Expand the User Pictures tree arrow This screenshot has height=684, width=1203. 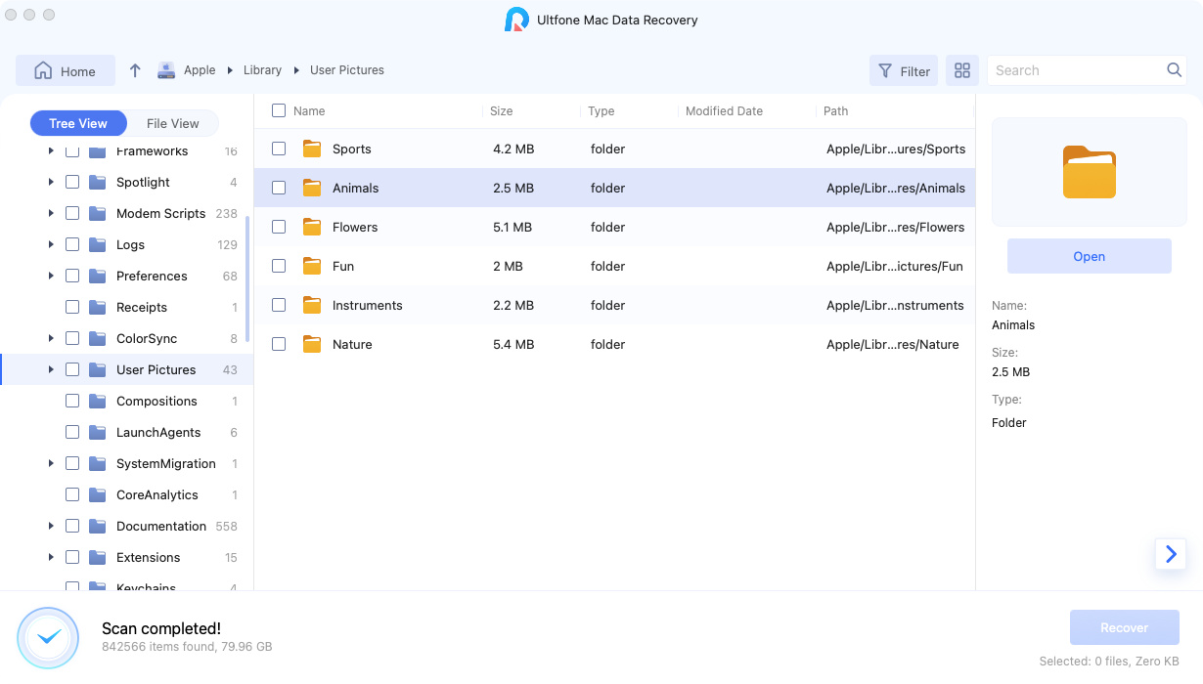pos(51,369)
